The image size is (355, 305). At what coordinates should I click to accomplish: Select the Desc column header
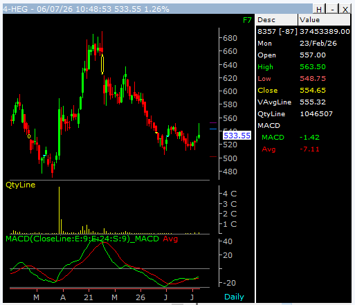tap(277, 20)
